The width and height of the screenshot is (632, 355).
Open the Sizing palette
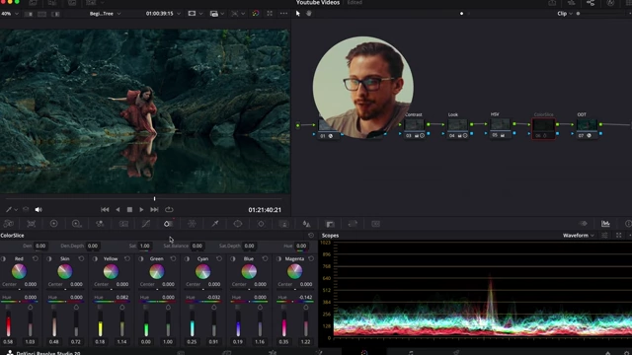point(353,224)
